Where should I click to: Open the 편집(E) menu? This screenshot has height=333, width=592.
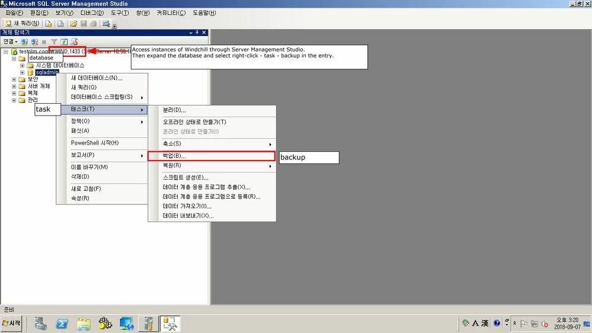click(39, 13)
